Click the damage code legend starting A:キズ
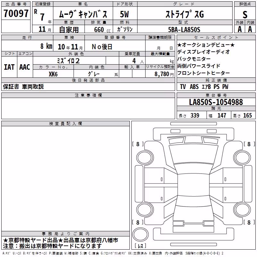257x257 pixels. (x=113, y=253)
